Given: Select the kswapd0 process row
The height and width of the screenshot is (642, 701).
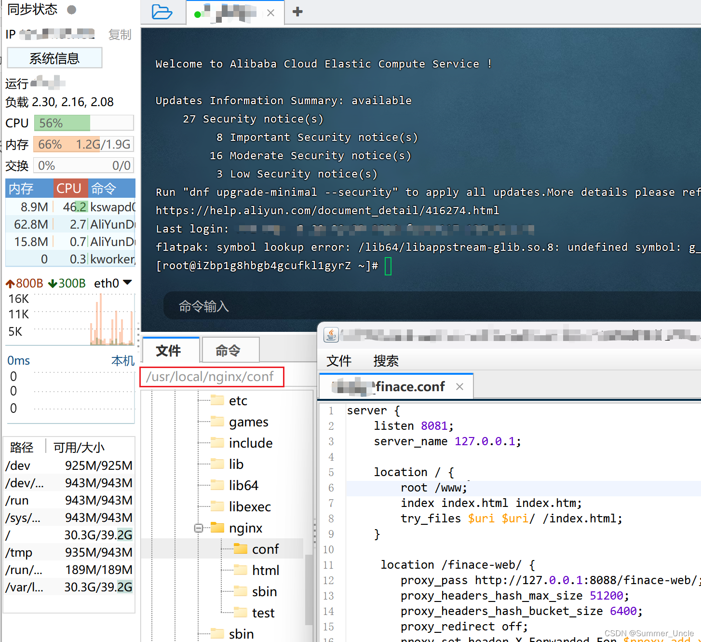Looking at the screenshot, I should [x=70, y=207].
